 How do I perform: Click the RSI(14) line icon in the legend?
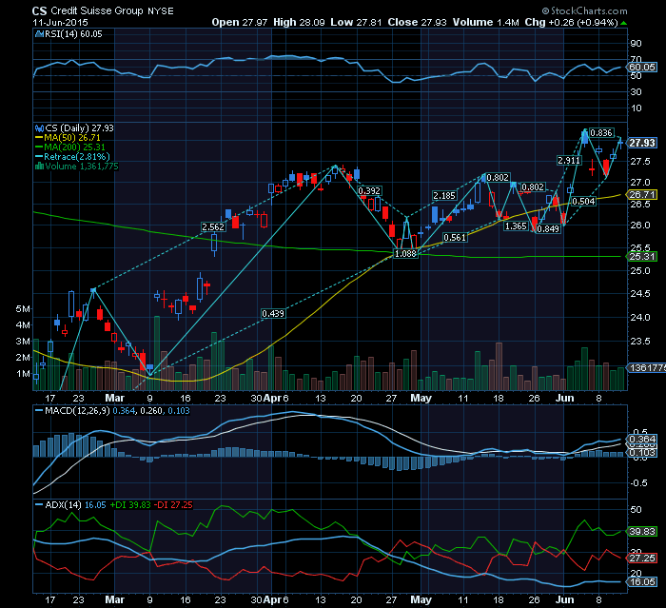pos(40,34)
